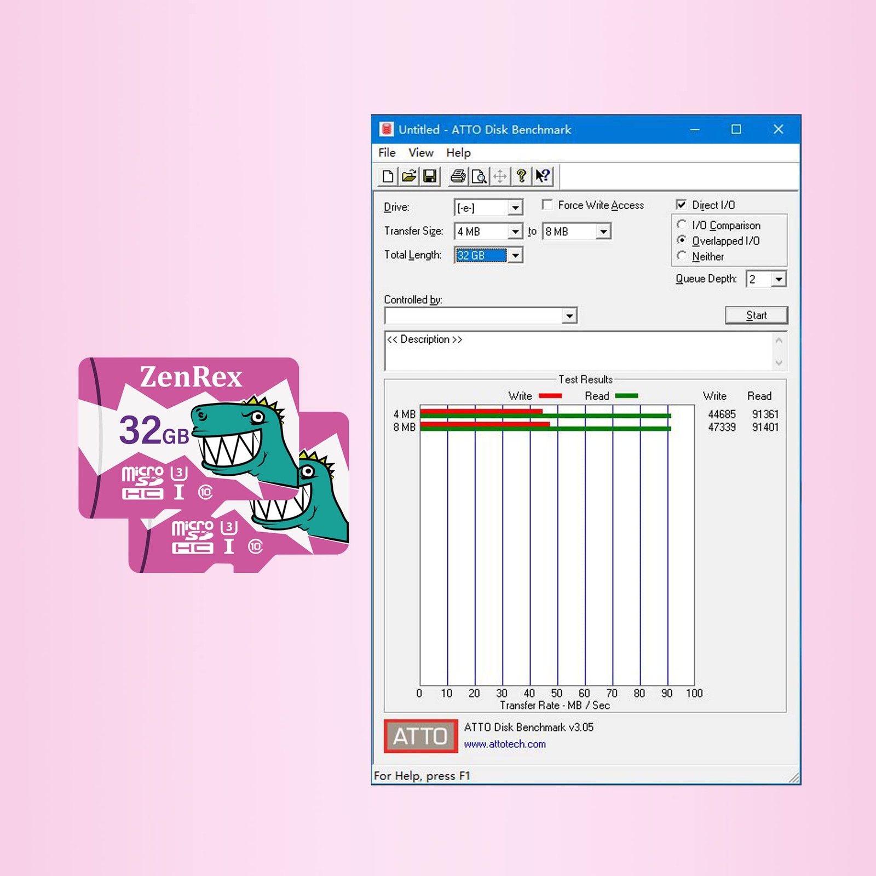Click the 4 MB read value 91361

point(765,414)
